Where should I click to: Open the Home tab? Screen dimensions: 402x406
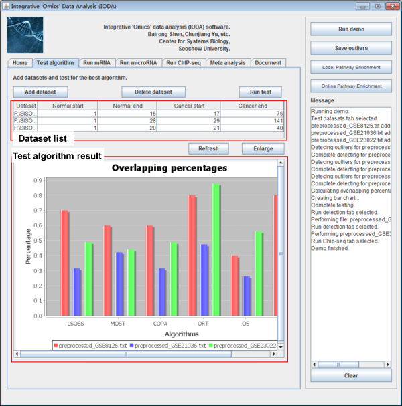pos(20,63)
